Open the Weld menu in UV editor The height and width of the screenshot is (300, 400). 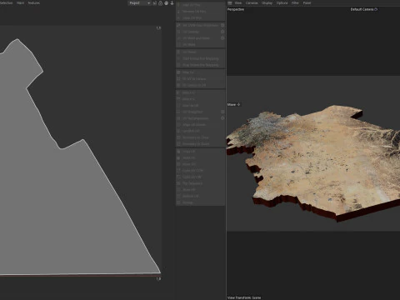20,2
